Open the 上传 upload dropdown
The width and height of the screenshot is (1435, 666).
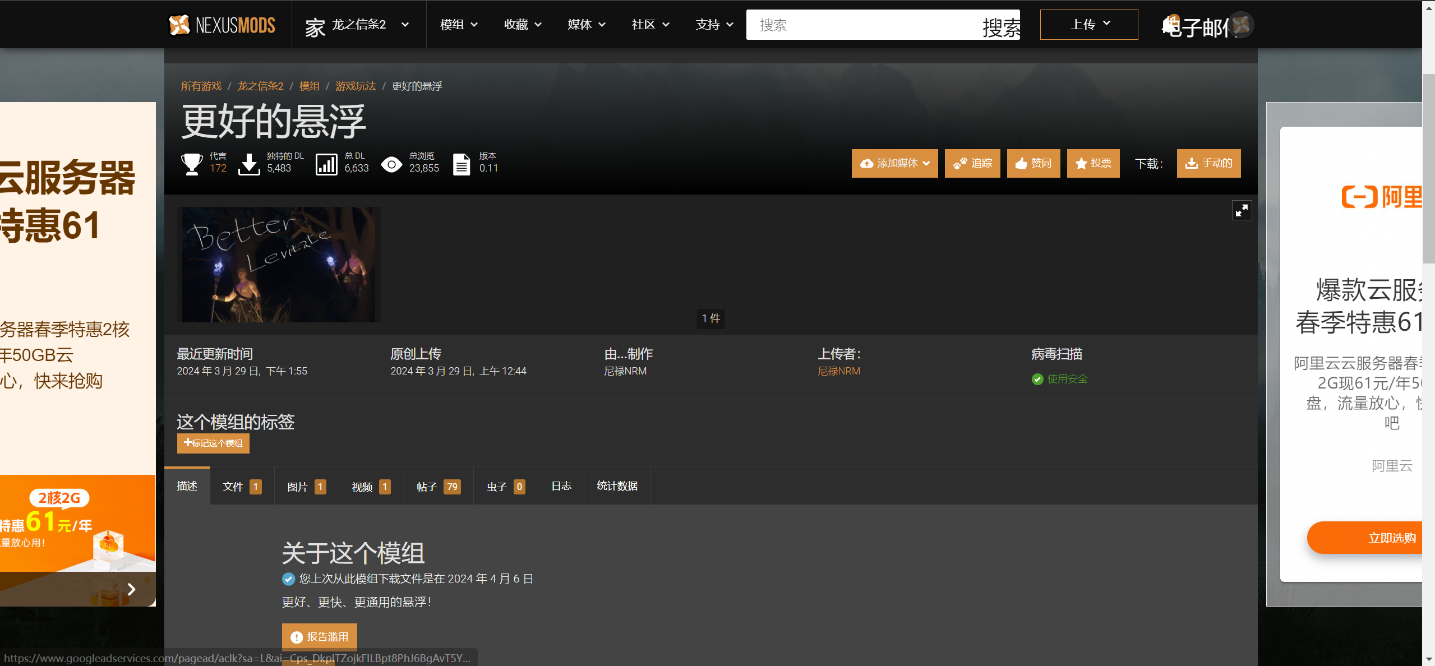(1088, 24)
